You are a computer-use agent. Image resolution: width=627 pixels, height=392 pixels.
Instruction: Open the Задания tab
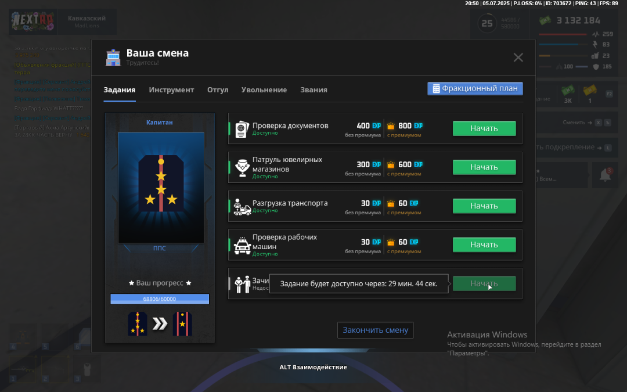point(120,90)
